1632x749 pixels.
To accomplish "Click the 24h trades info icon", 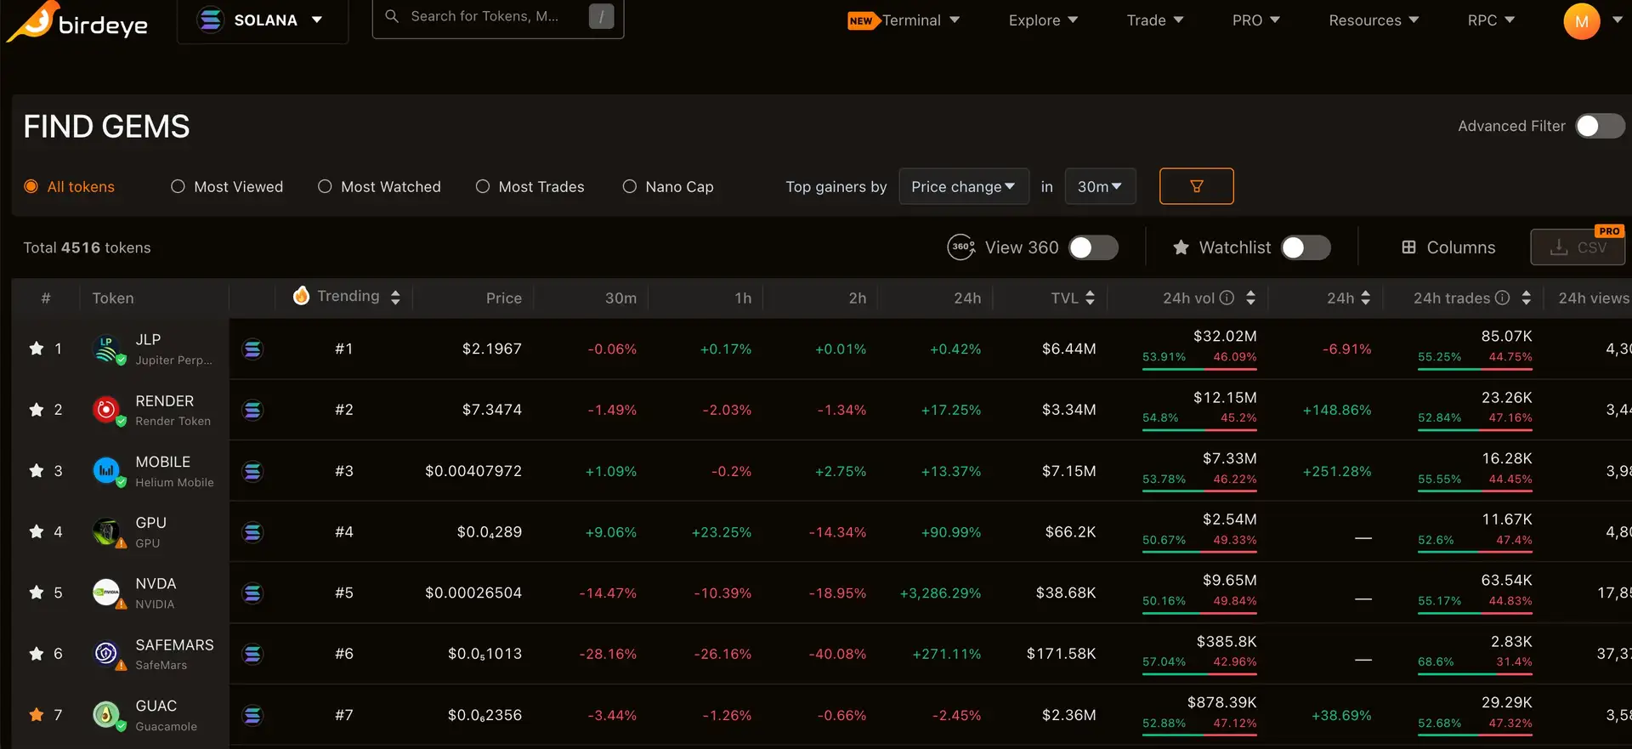I will [x=1502, y=298].
